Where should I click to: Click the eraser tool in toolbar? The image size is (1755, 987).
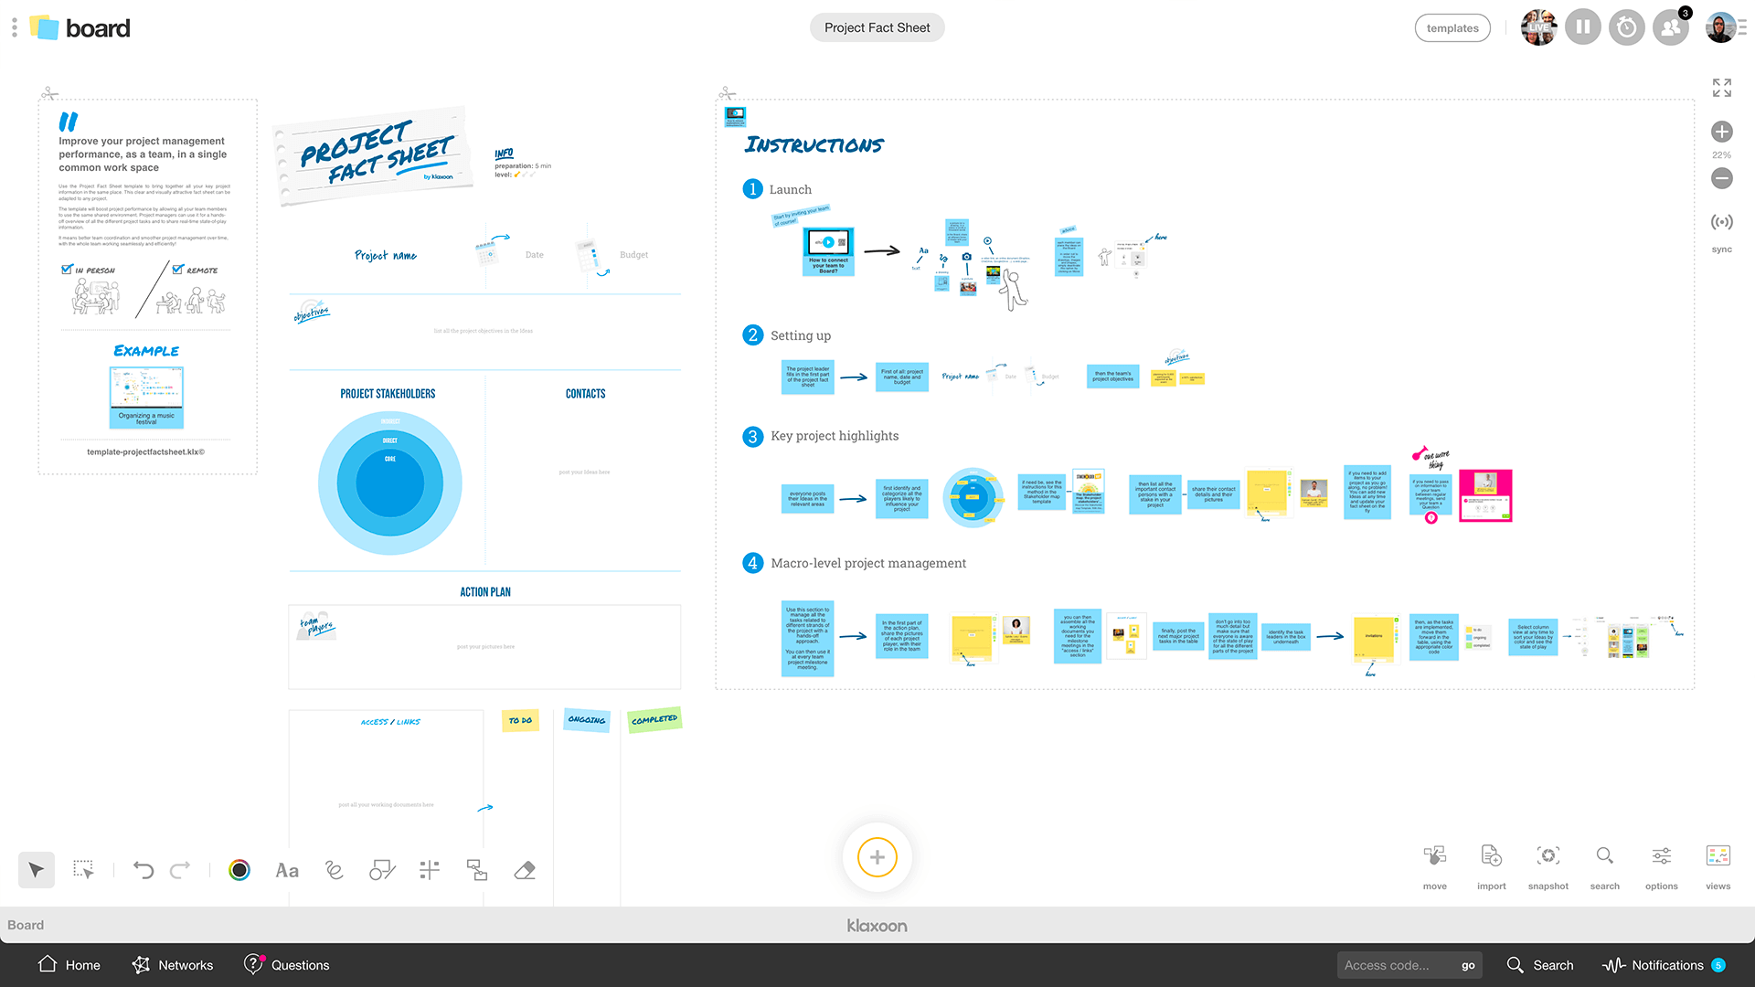click(x=526, y=870)
